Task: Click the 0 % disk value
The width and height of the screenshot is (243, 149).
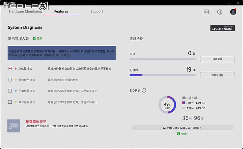Action: pos(192,53)
